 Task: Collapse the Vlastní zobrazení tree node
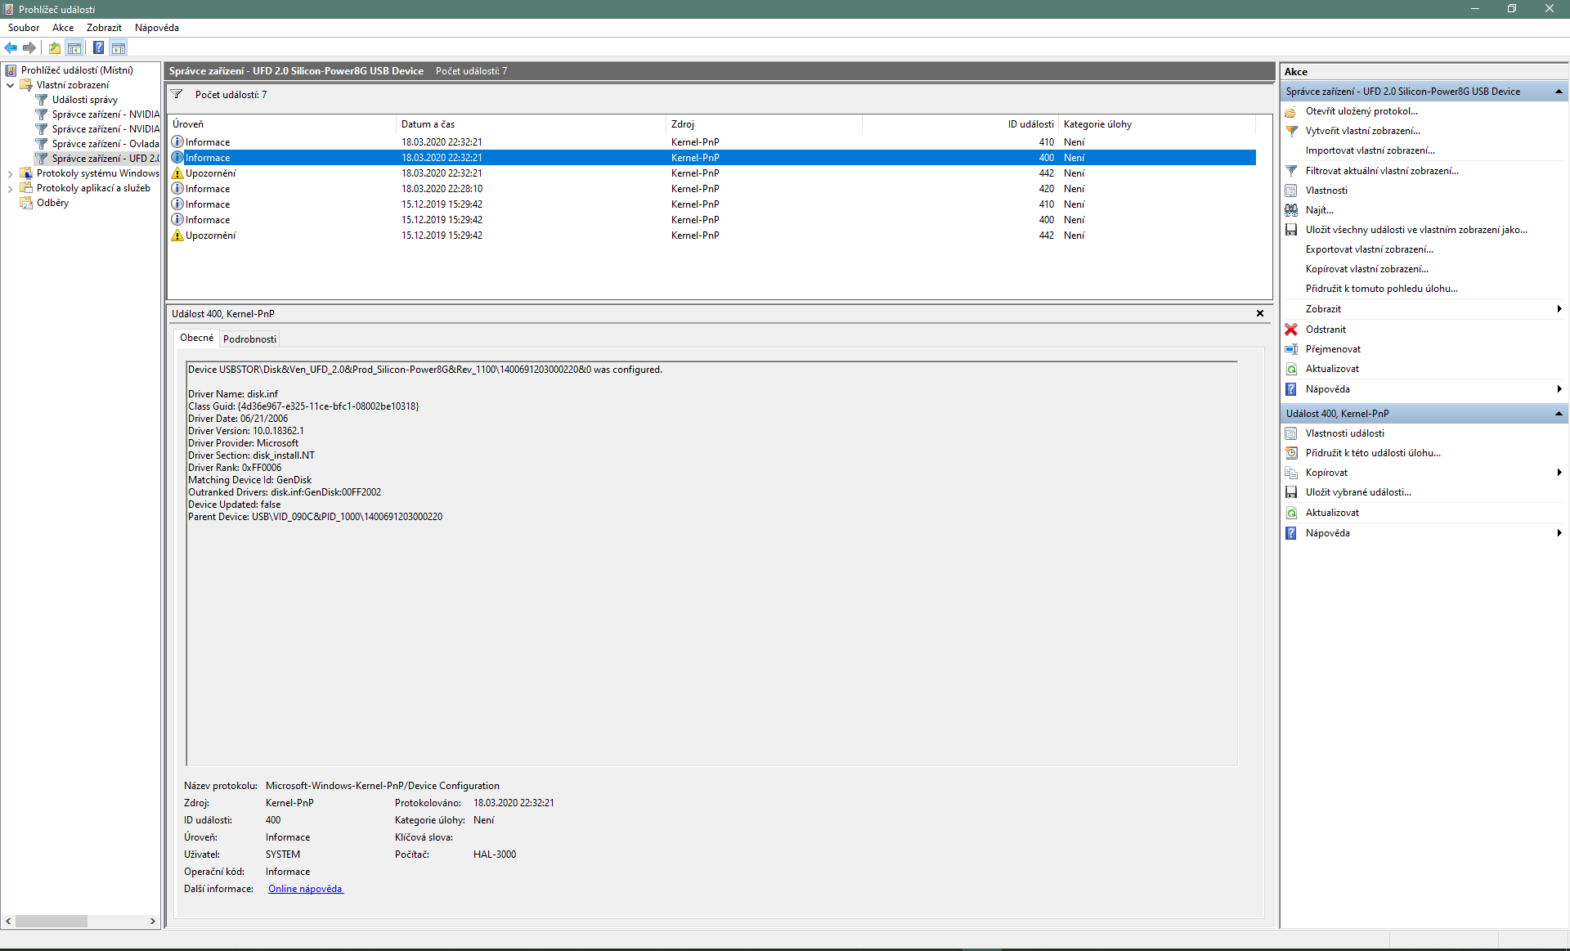pos(10,85)
